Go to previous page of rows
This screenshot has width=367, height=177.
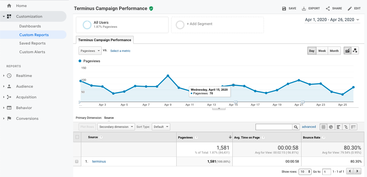coord(350,171)
